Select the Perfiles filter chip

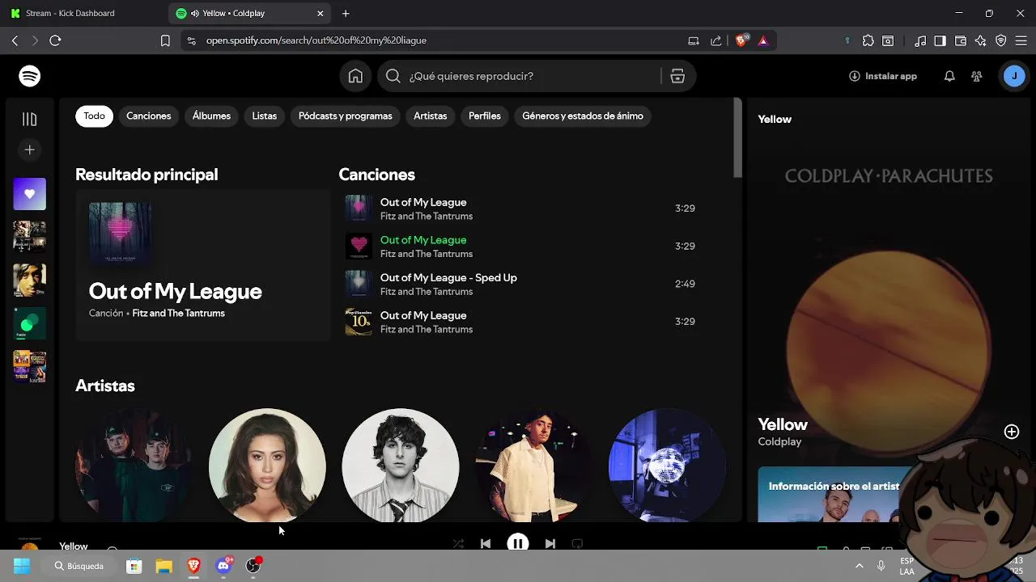[485, 116]
